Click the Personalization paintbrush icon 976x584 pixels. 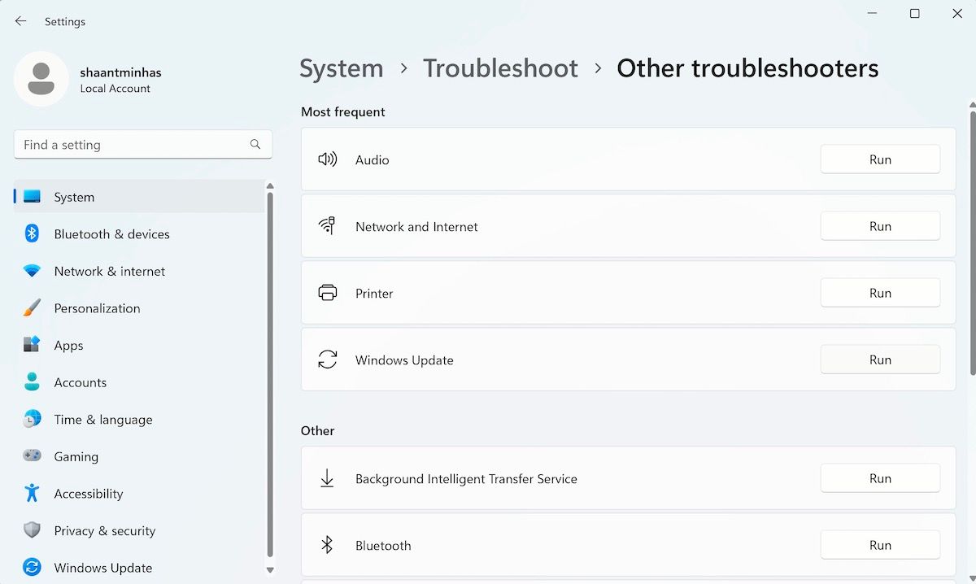click(32, 308)
